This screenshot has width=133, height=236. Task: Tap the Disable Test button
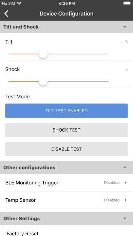(x=66, y=149)
